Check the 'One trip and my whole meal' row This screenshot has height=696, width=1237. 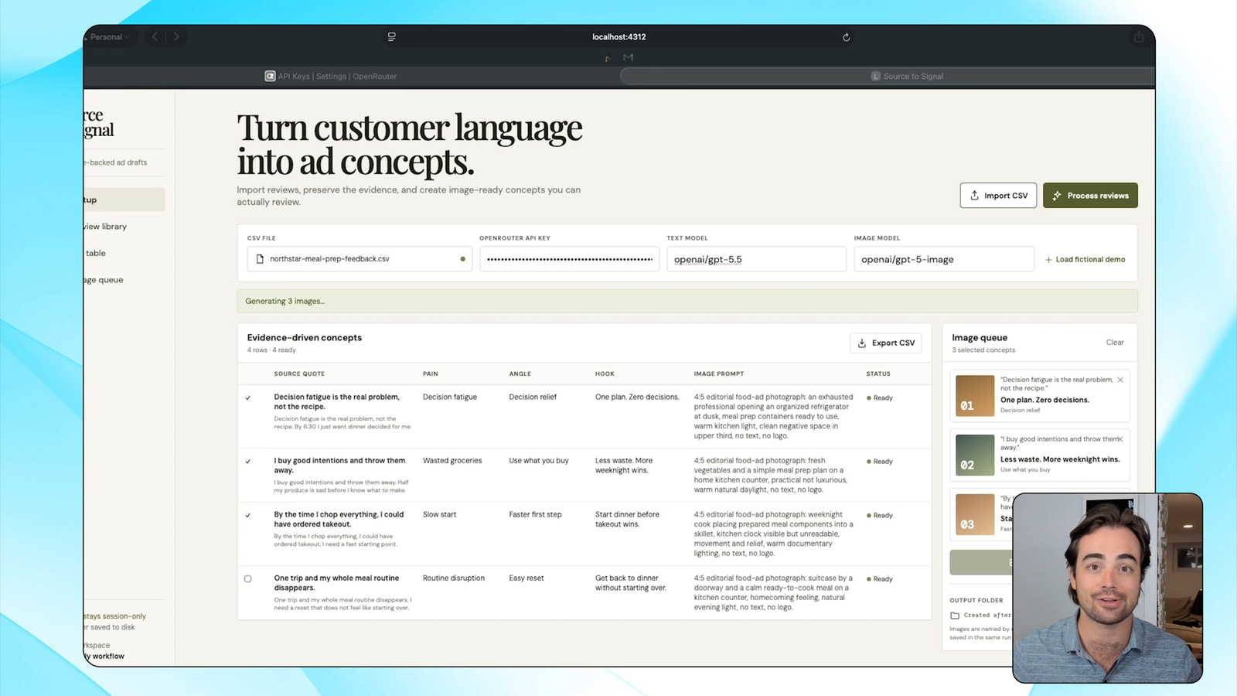tap(248, 578)
